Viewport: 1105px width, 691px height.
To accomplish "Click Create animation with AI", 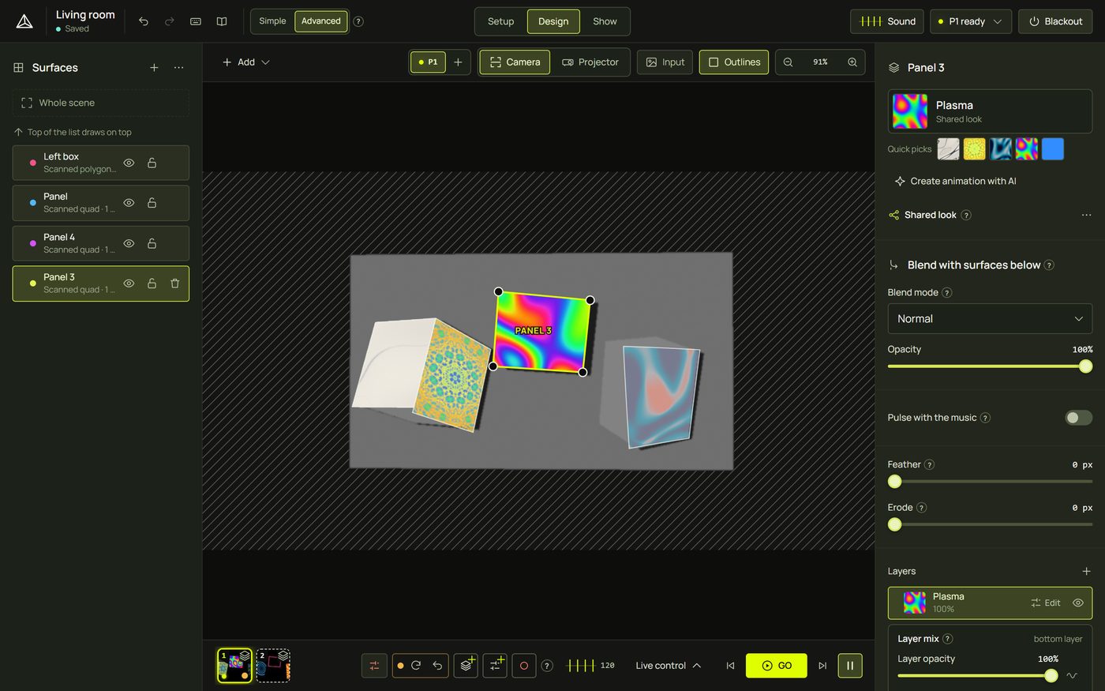I will 956,181.
